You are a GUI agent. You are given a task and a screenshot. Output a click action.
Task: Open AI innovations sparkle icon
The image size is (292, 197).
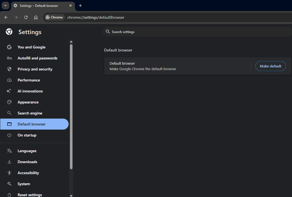tap(9, 91)
